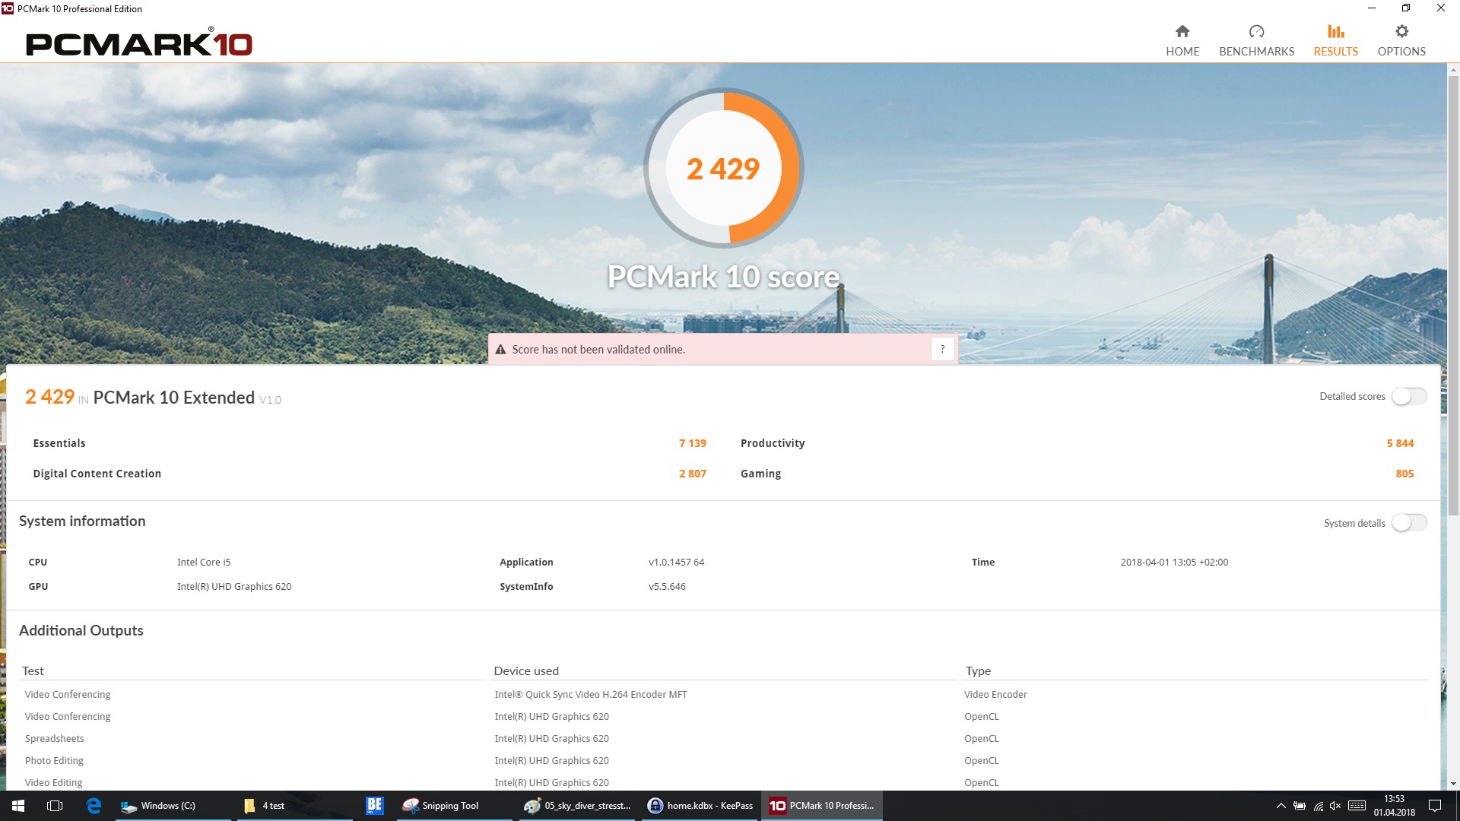Click the circular PCMark score gauge
This screenshot has width=1460, height=821.
pyautogui.click(x=723, y=168)
